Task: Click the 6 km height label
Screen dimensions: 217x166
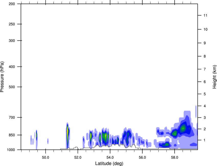Action: point(205,82)
